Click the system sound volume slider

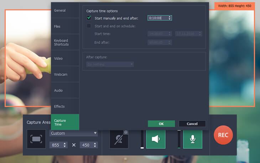click(142, 139)
